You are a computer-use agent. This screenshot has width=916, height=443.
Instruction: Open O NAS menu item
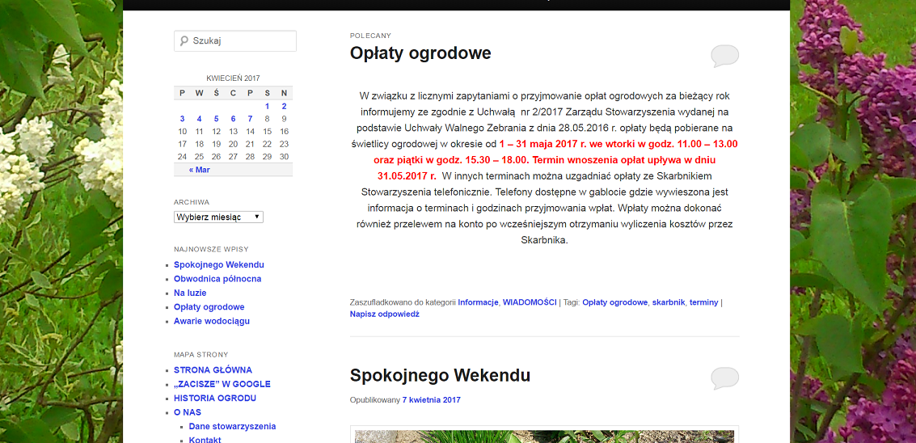pos(187,412)
